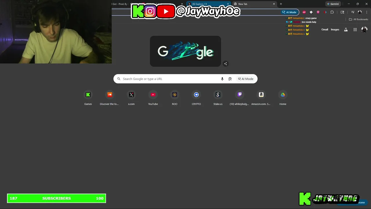Open the media controls icon
The height and width of the screenshot is (209, 371).
tap(353, 12)
